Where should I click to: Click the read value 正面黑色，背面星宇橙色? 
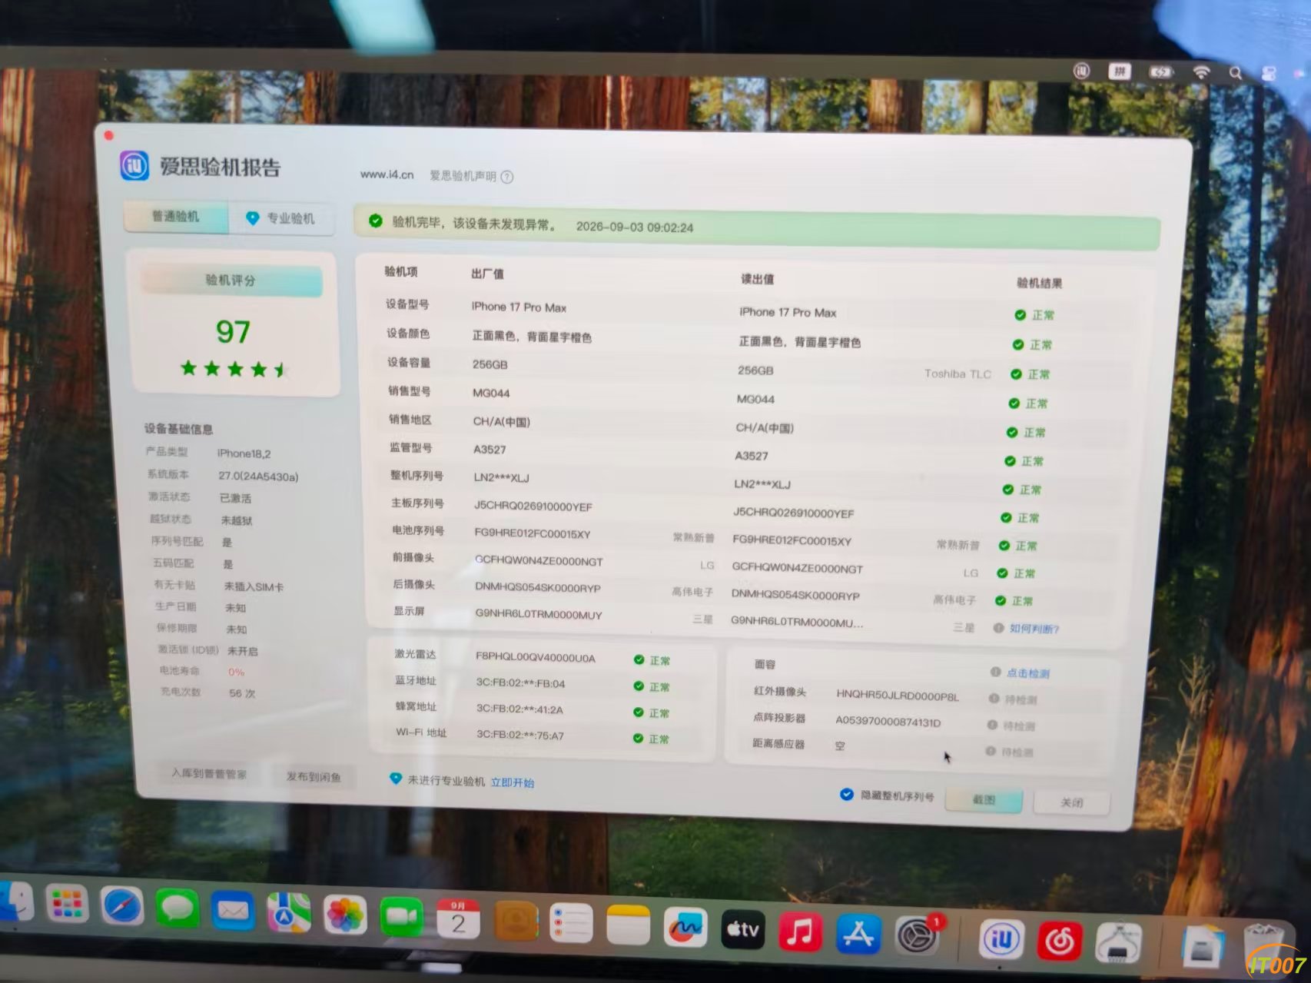pyautogui.click(x=799, y=342)
